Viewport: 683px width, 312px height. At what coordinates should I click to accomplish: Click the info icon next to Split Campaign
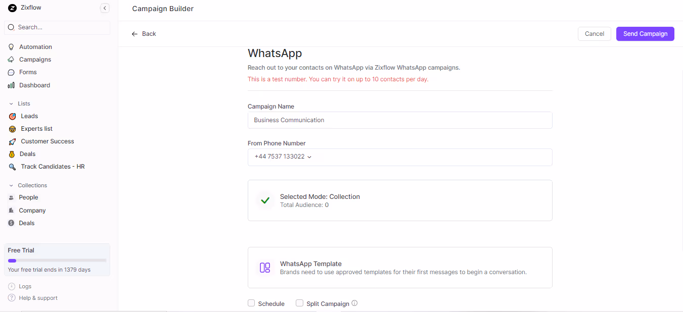(354, 303)
